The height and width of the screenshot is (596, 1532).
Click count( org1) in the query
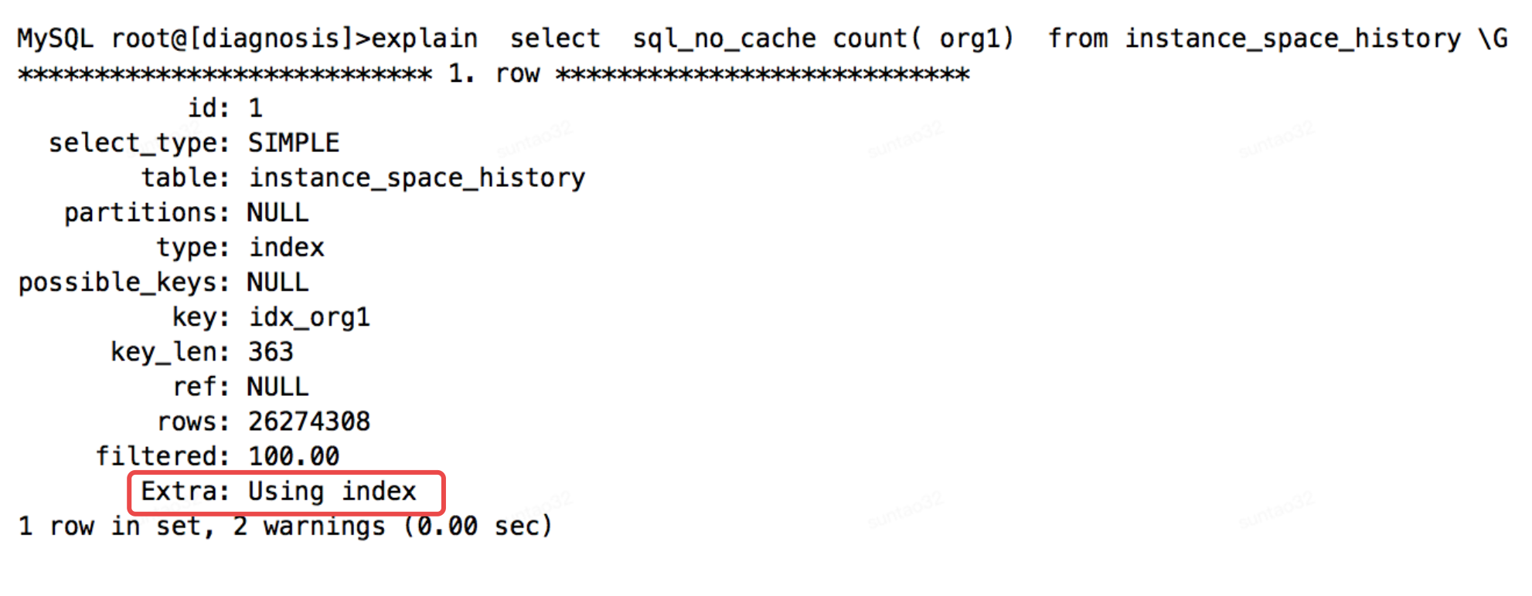[923, 38]
